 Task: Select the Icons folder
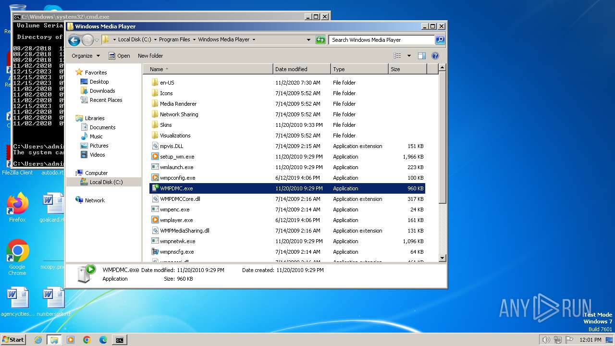click(x=287, y=93)
